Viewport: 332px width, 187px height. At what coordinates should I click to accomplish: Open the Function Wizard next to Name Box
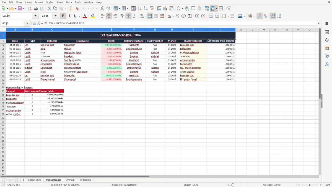(x=34, y=23)
